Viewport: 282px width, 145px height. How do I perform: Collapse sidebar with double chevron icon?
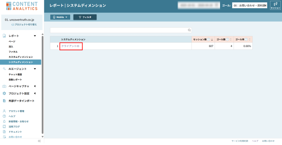pos(39,141)
